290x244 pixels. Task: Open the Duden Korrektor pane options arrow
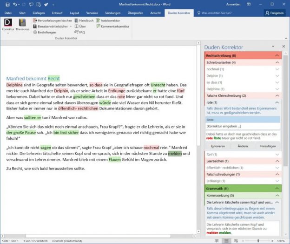pos(273,46)
